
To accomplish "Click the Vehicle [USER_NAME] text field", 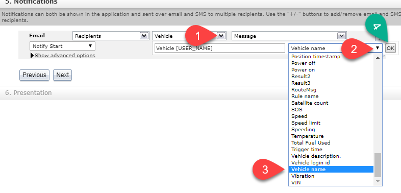I will [220, 48].
